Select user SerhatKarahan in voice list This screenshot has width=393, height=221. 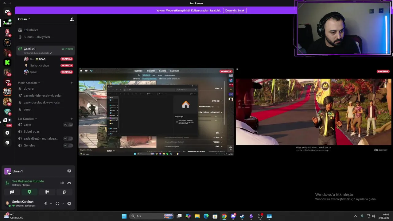(39, 65)
